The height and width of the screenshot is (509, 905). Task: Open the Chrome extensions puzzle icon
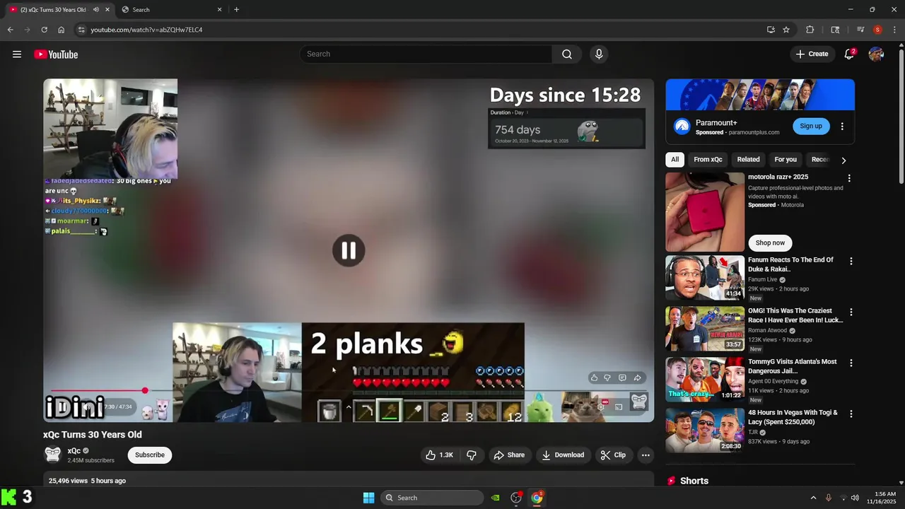pos(810,30)
